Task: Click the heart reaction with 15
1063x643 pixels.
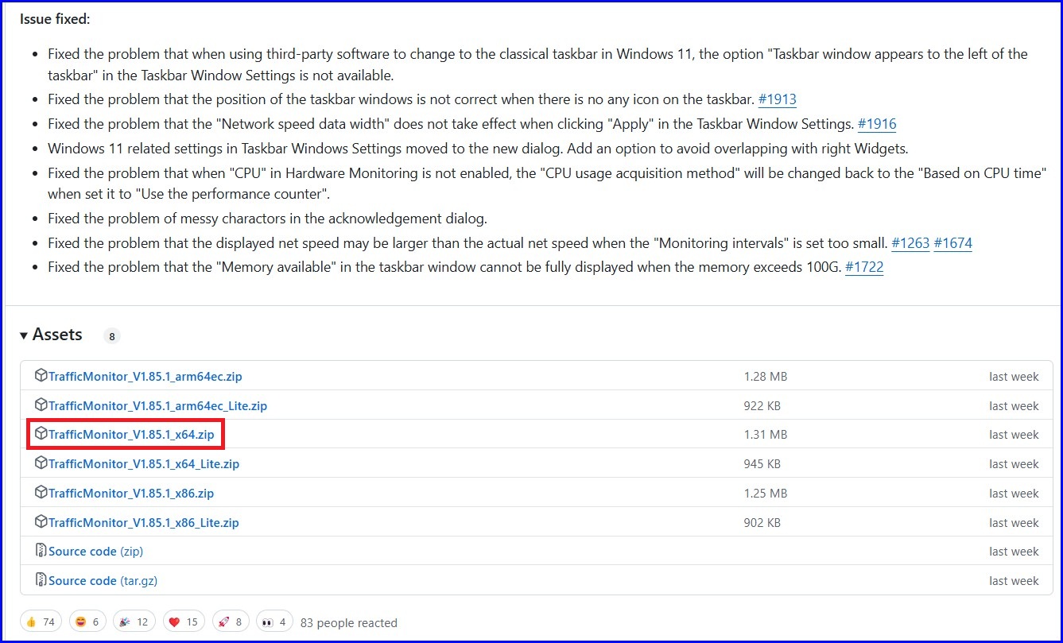Action: coord(184,622)
